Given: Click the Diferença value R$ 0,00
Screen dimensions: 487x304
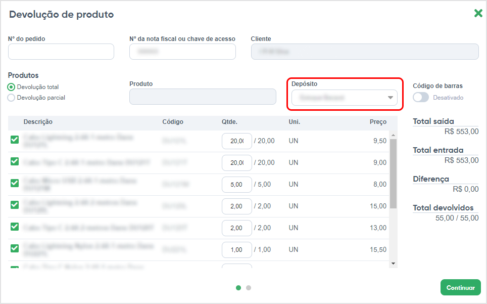Looking at the screenshot, I should (466, 189).
